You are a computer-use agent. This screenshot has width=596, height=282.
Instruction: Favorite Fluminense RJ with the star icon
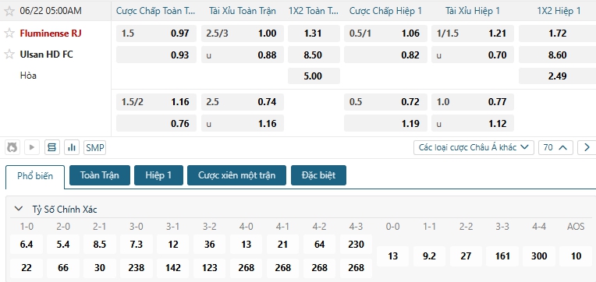pyautogui.click(x=9, y=33)
